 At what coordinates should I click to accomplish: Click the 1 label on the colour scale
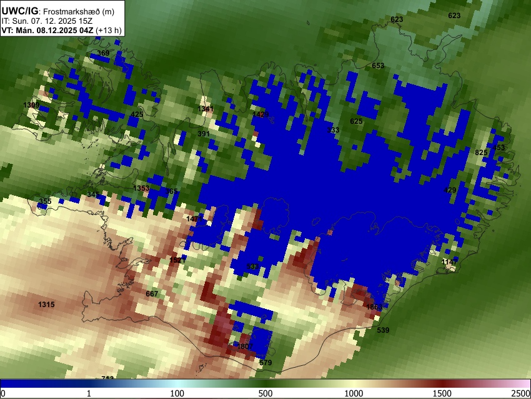tap(89, 393)
